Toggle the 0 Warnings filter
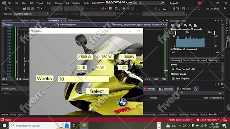The width and height of the screenshot is (230, 129). [x=166, y=89]
